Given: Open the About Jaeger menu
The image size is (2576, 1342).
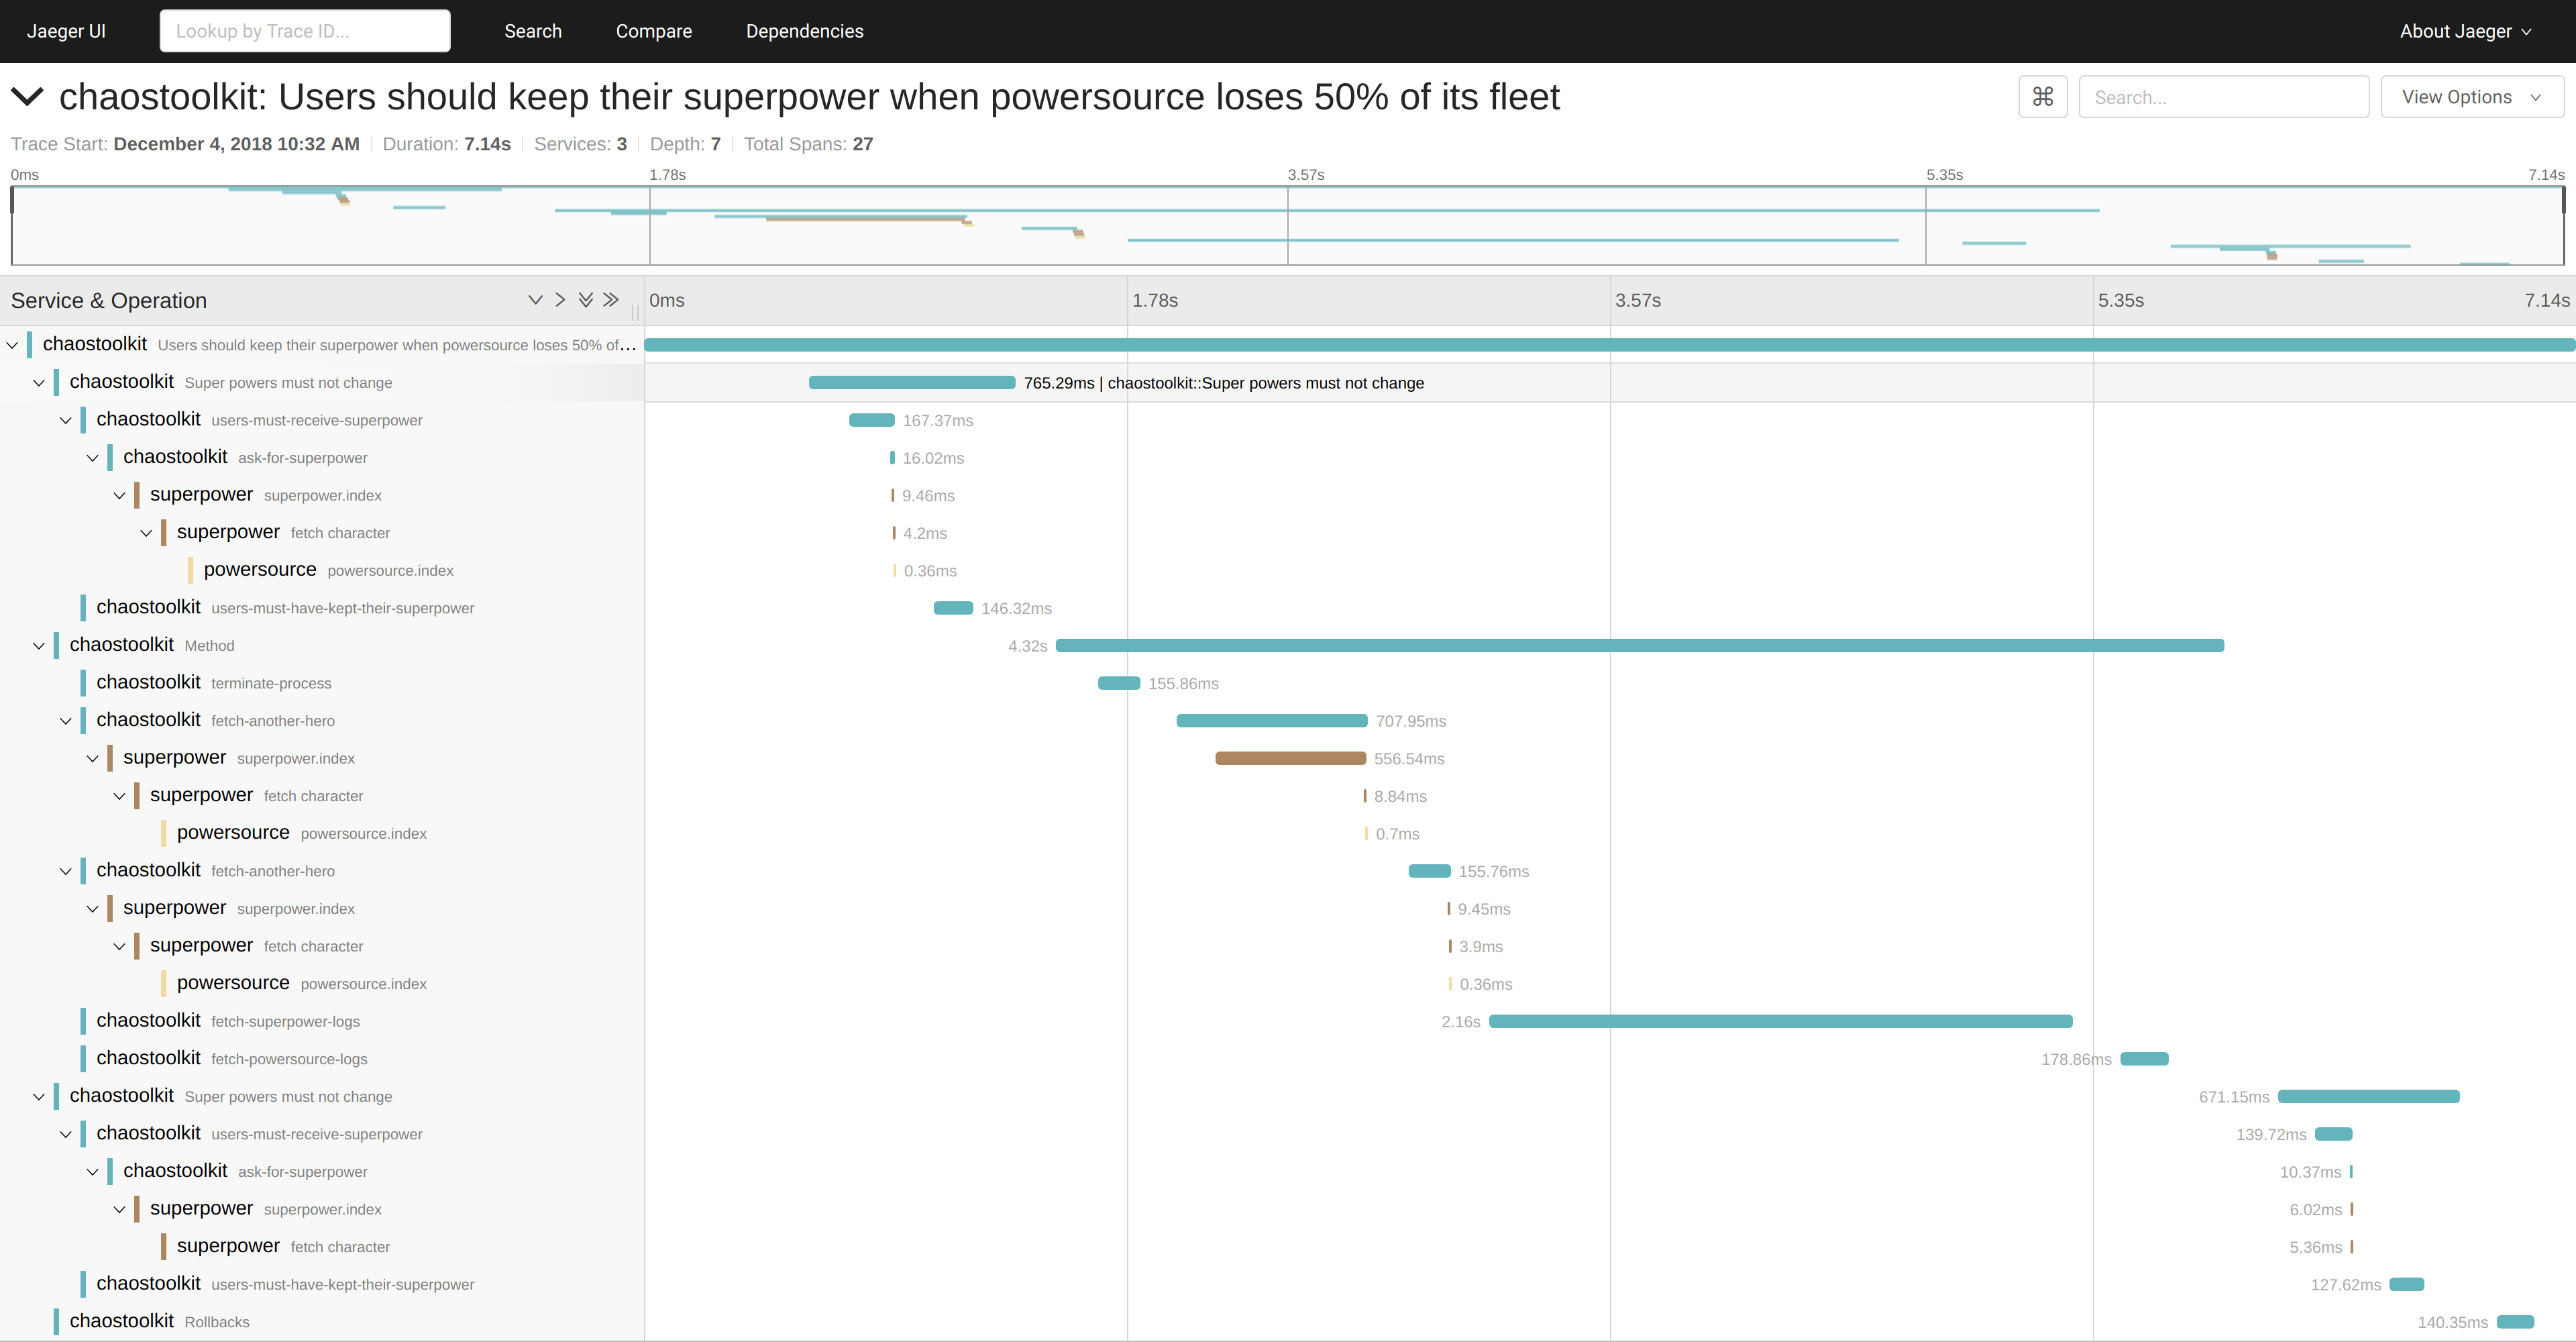Looking at the screenshot, I should (2465, 31).
